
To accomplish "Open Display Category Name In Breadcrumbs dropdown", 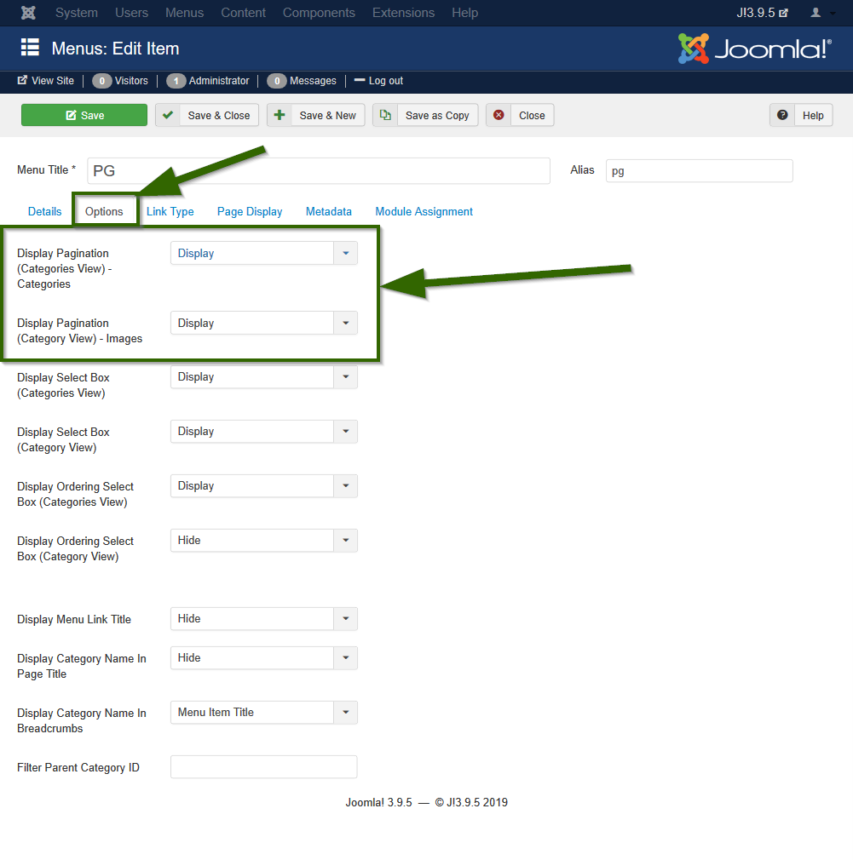I will pyautogui.click(x=263, y=712).
